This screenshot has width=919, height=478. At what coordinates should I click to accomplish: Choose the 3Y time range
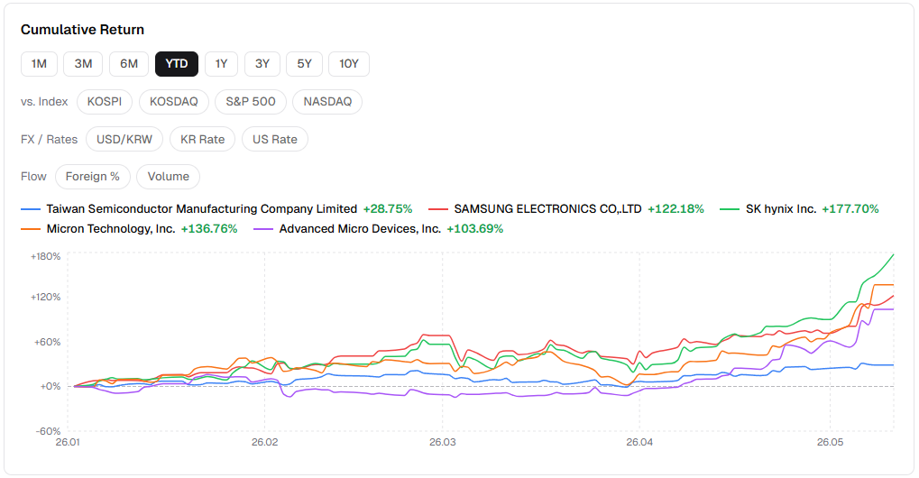point(262,64)
